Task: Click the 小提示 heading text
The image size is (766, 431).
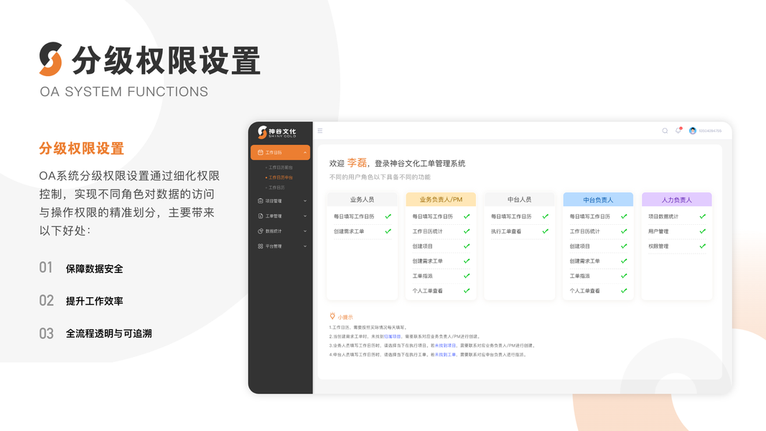Action: click(345, 317)
